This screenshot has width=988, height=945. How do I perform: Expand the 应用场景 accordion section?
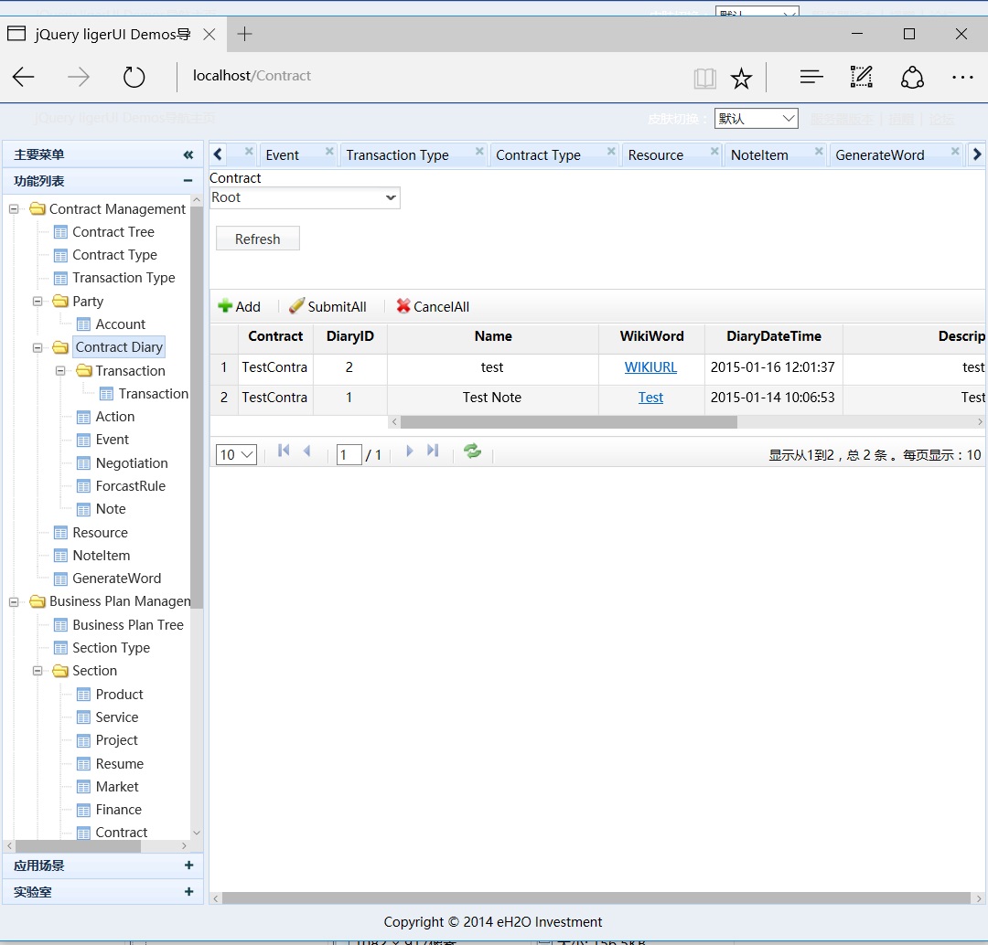tap(188, 865)
